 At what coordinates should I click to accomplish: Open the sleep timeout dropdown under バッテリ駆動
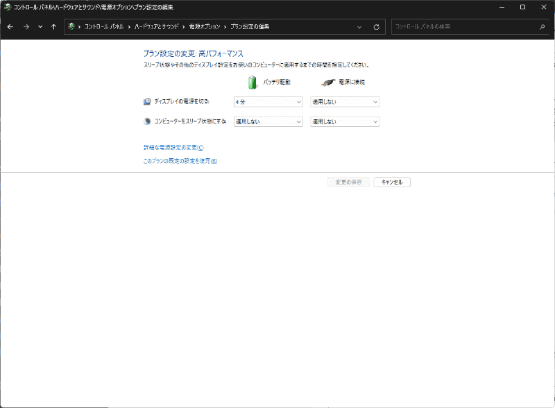click(268, 121)
